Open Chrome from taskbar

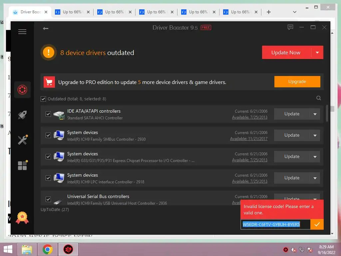tap(48, 249)
